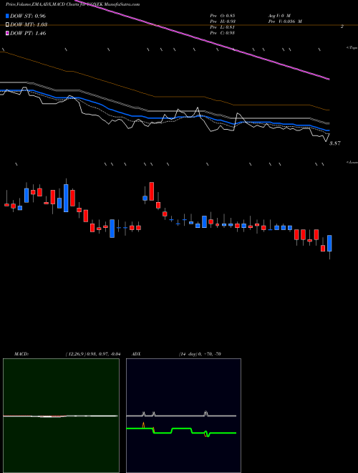This screenshot has height=473, width=358.
Task: Click the MACD panel title label
Action: [21, 354]
